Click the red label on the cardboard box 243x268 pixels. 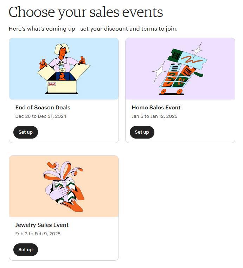click(52, 84)
